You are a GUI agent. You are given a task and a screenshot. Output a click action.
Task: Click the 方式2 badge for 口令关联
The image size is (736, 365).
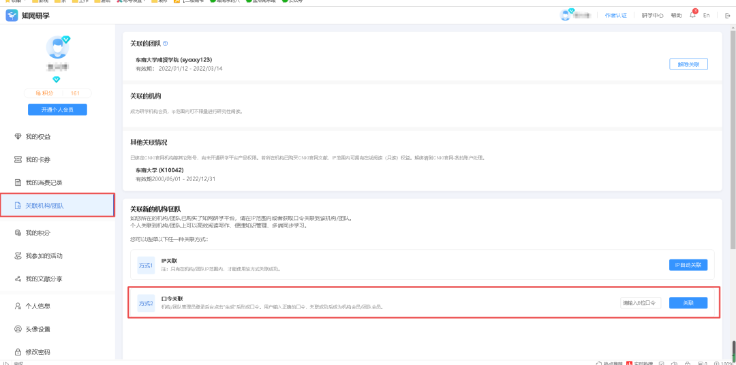click(146, 304)
